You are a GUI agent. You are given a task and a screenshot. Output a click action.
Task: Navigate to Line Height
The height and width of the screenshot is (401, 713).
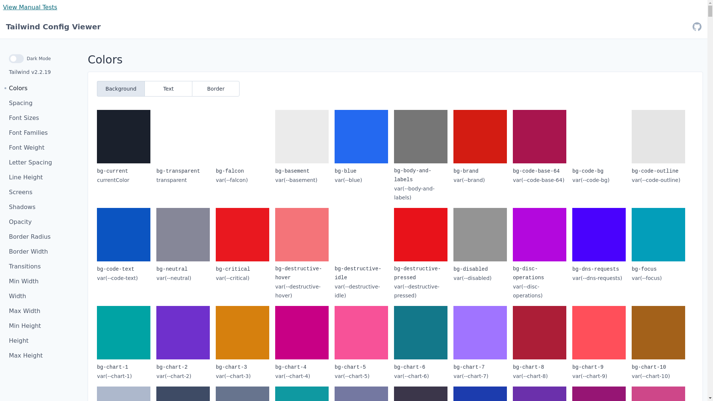pos(26,177)
